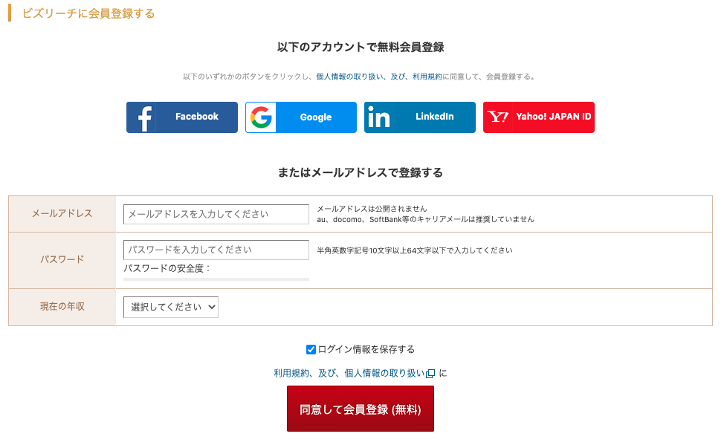Click the Yahoo "Y!" logo icon
This screenshot has height=448, width=727.
point(498,117)
